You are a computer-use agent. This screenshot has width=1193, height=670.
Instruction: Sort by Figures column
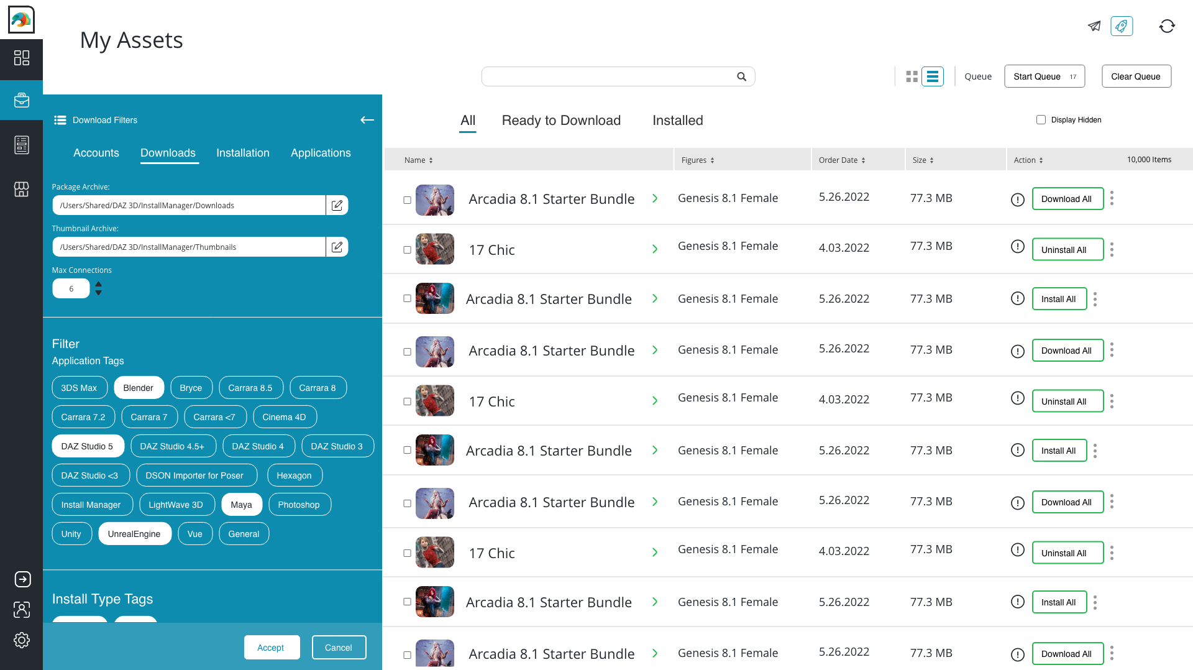698,160
